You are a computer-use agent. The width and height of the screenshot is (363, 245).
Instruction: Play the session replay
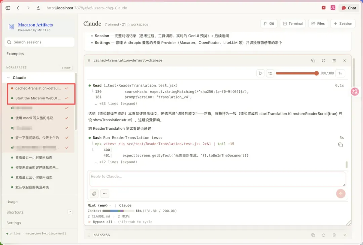point(260,73)
